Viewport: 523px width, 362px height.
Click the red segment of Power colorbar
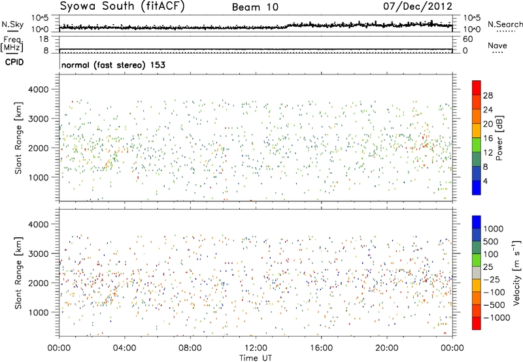point(477,88)
